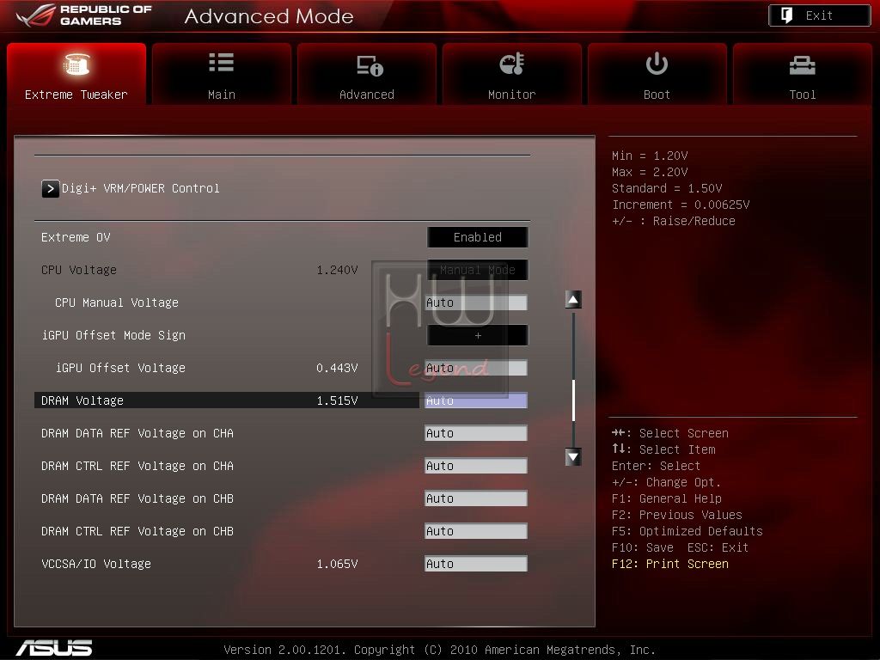This screenshot has height=660, width=880.
Task: Toggle the Extreme OV Enabled option
Action: pos(478,237)
